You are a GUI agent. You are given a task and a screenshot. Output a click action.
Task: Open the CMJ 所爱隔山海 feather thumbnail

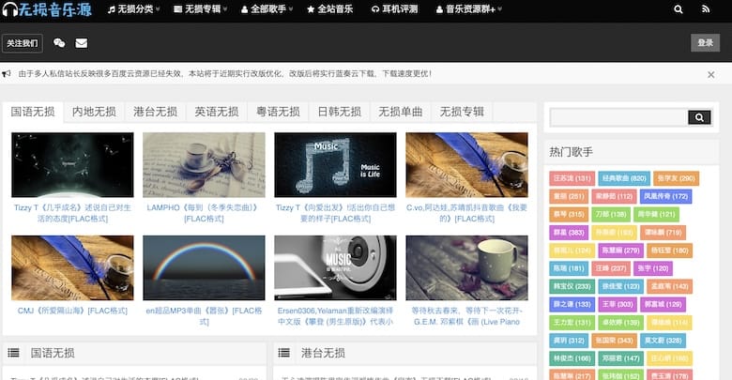coord(72,268)
